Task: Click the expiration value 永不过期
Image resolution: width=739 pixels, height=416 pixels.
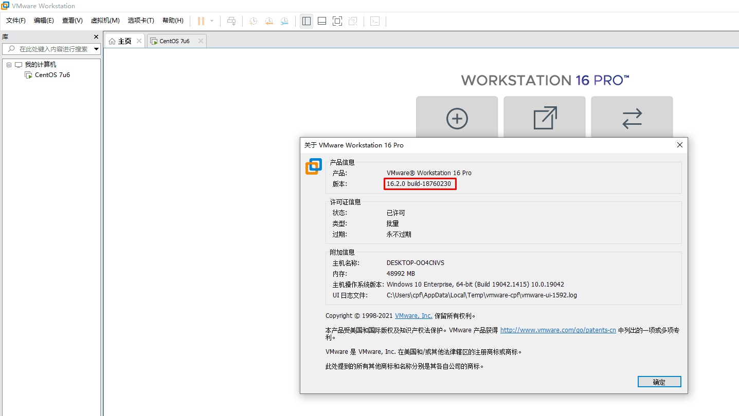Action: click(399, 234)
